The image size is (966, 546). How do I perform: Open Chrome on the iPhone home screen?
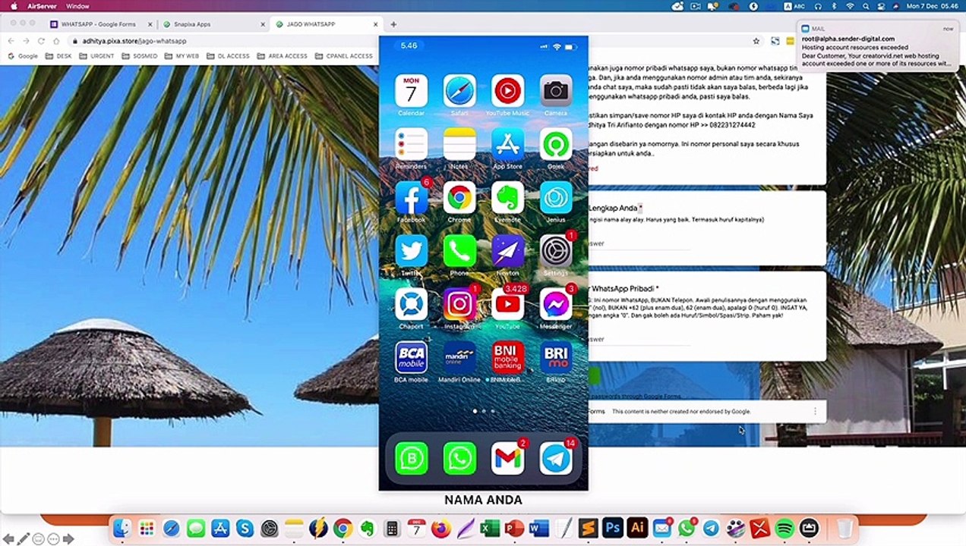459,198
